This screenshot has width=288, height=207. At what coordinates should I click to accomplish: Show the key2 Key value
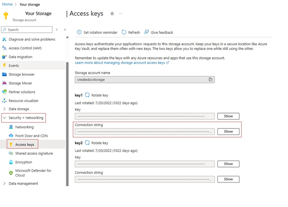pyautogui.click(x=228, y=164)
